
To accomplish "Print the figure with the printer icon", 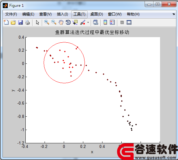I will 28,22.
